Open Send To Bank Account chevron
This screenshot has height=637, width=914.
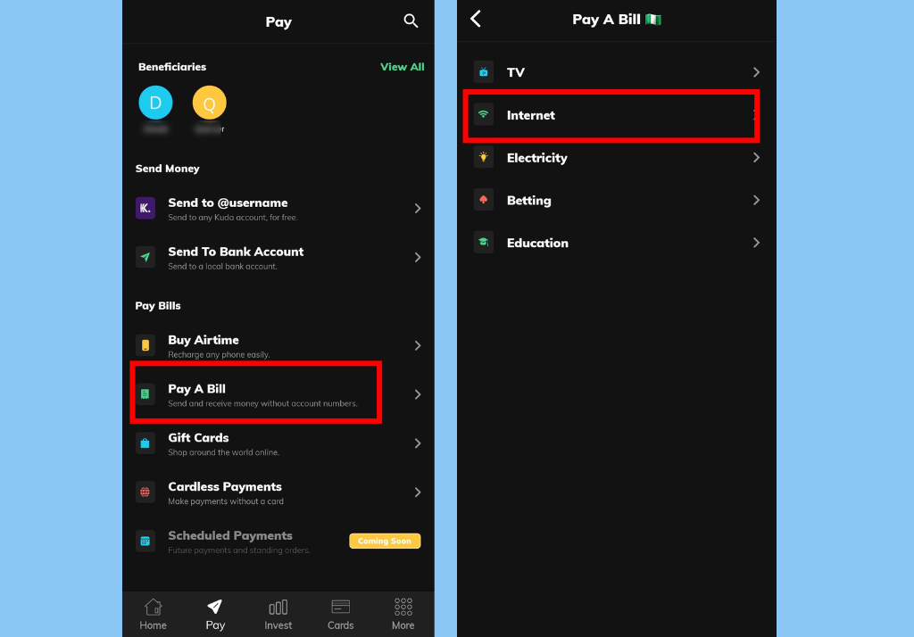418,257
